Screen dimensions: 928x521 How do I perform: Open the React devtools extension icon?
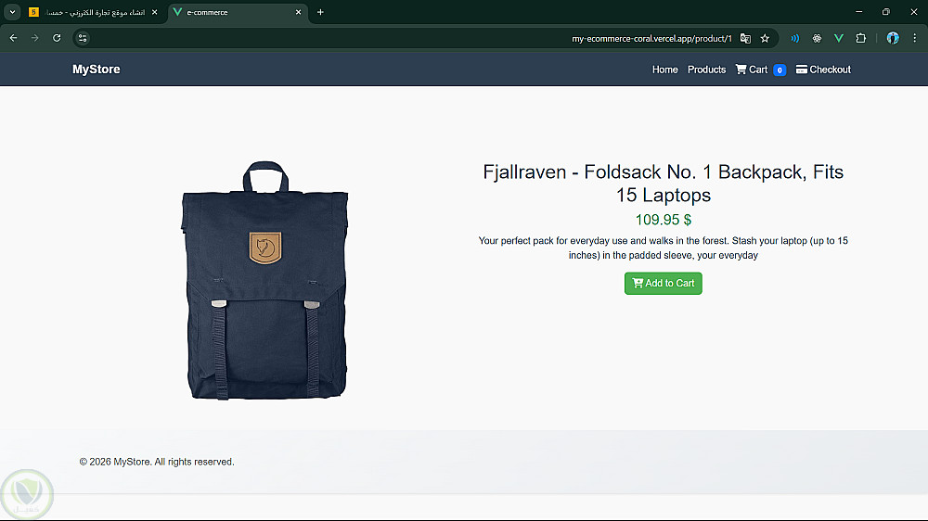click(817, 38)
